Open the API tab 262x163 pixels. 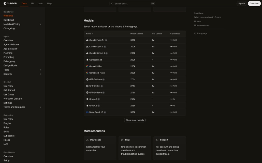(x=32, y=4)
